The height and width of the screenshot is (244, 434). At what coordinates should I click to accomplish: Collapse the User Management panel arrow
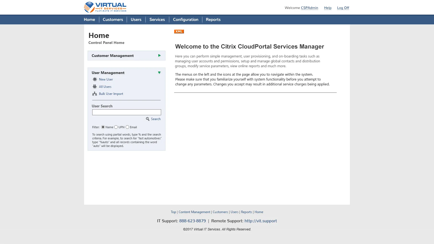tap(159, 73)
